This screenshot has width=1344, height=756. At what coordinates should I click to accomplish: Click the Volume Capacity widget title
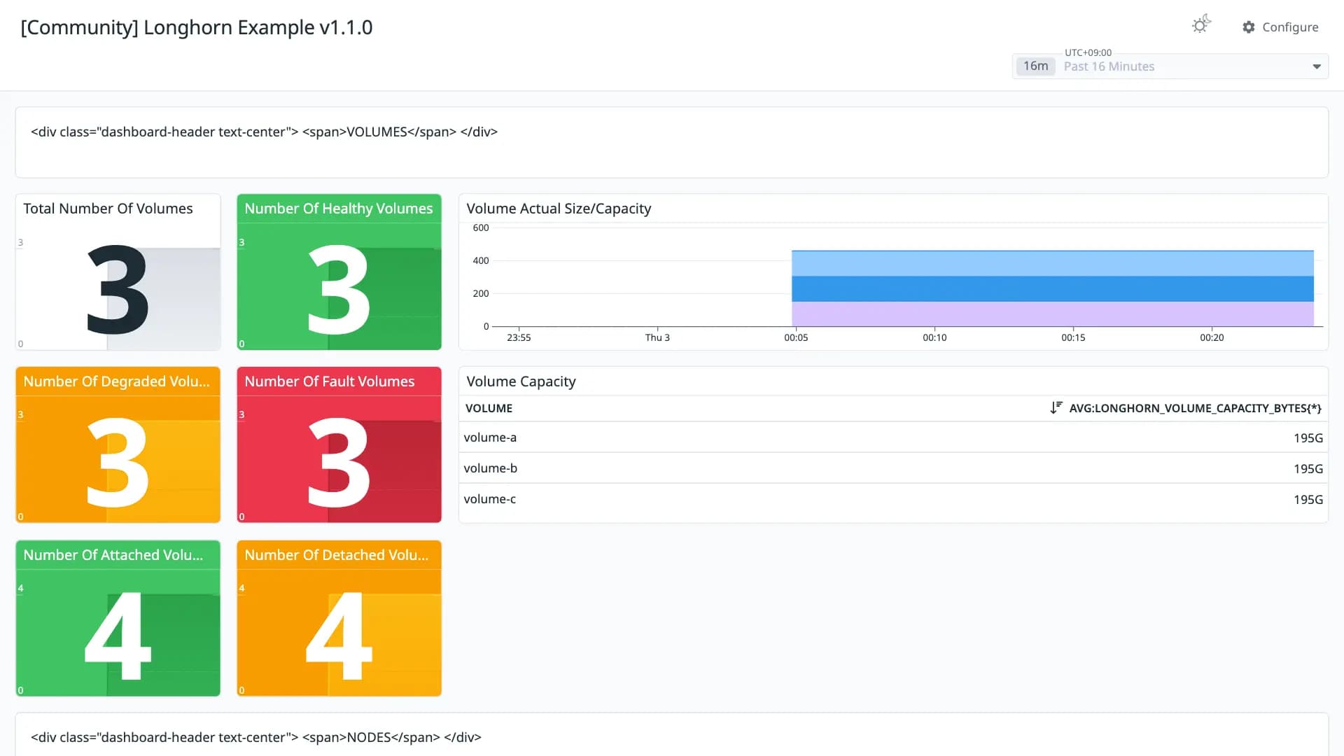click(521, 381)
